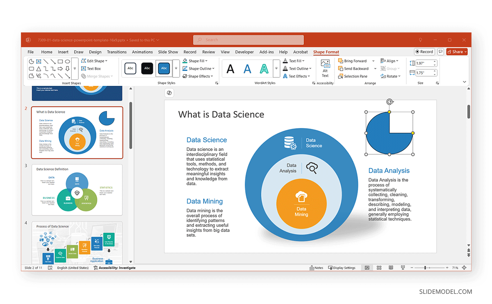This screenshot has width=492, height=304.
Task: Open the Animations tab
Action: click(142, 52)
